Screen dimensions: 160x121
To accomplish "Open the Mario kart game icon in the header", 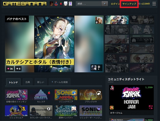I will pos(56,4).
